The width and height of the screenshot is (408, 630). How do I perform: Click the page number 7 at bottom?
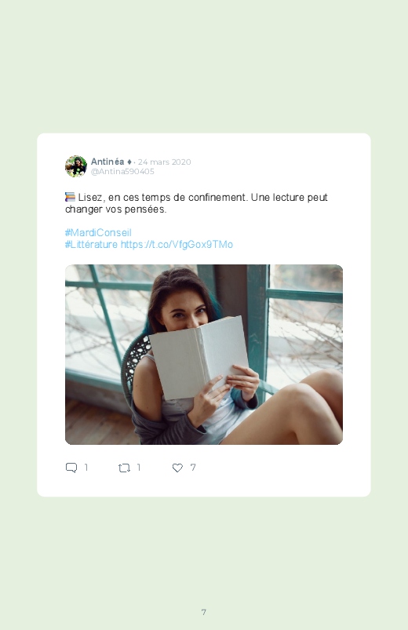(x=204, y=612)
